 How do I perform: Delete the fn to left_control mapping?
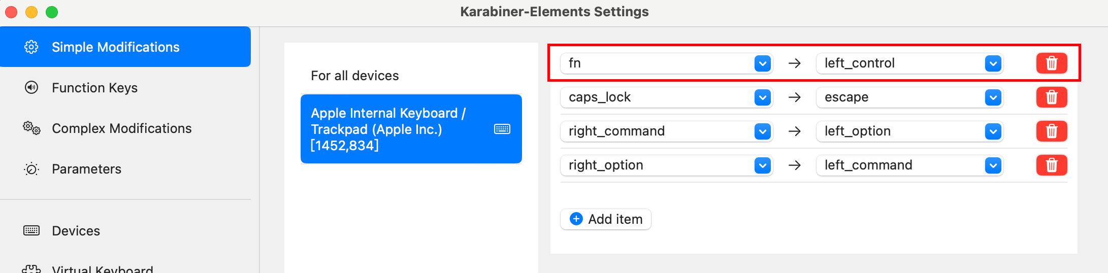(1051, 63)
